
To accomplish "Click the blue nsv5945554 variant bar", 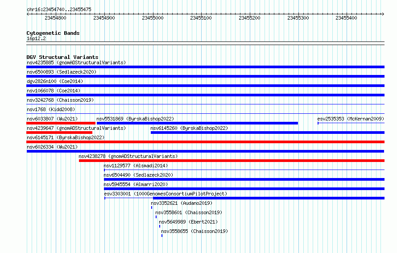I will 244,189.
